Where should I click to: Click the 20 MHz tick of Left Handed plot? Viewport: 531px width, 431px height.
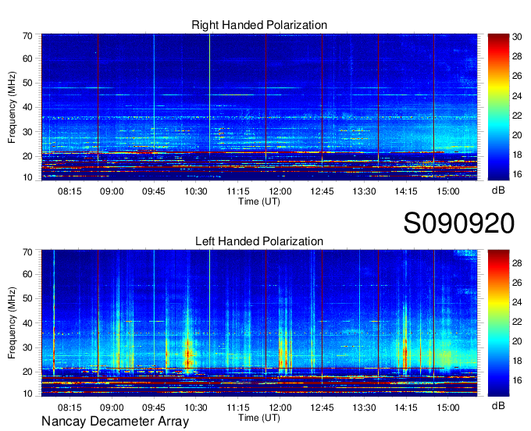27,372
